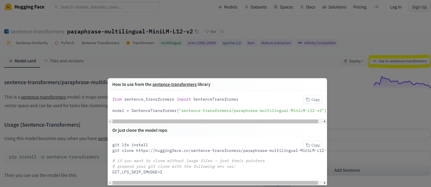Click the PyTorch flame icon

57,43
